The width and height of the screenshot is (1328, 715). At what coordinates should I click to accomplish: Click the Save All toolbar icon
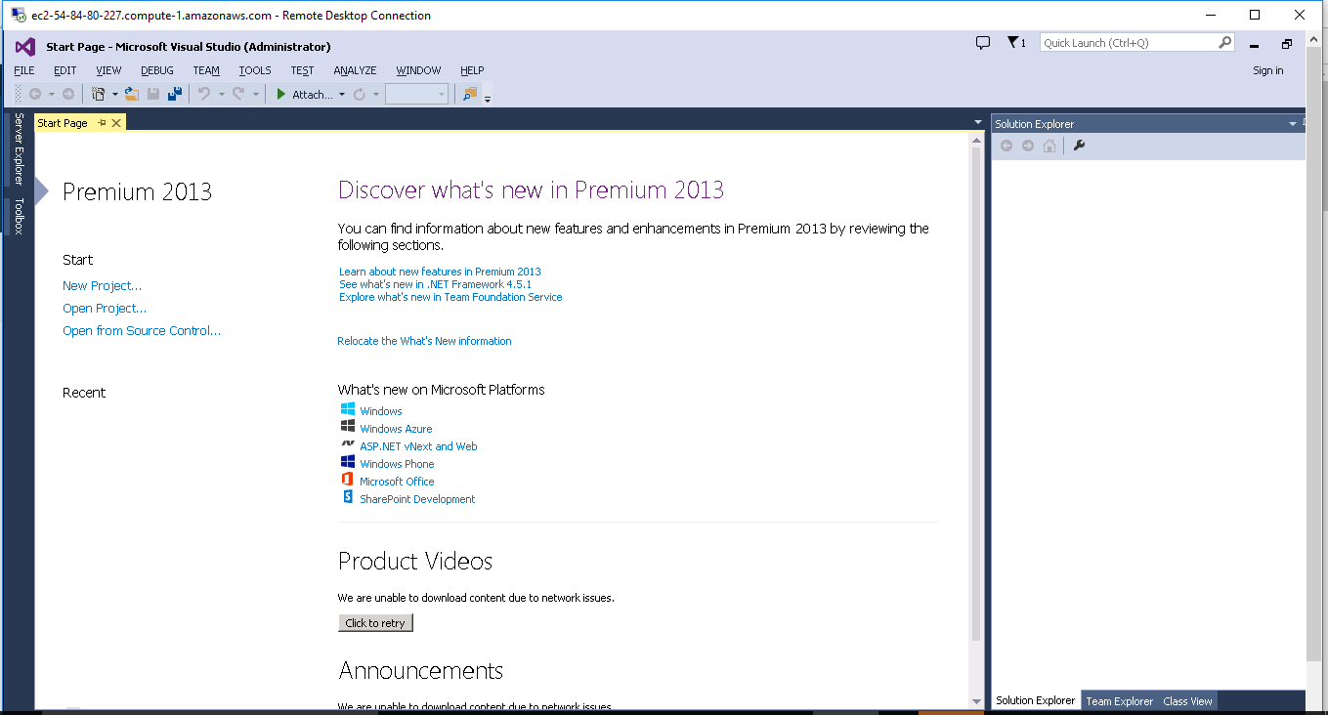pos(174,95)
